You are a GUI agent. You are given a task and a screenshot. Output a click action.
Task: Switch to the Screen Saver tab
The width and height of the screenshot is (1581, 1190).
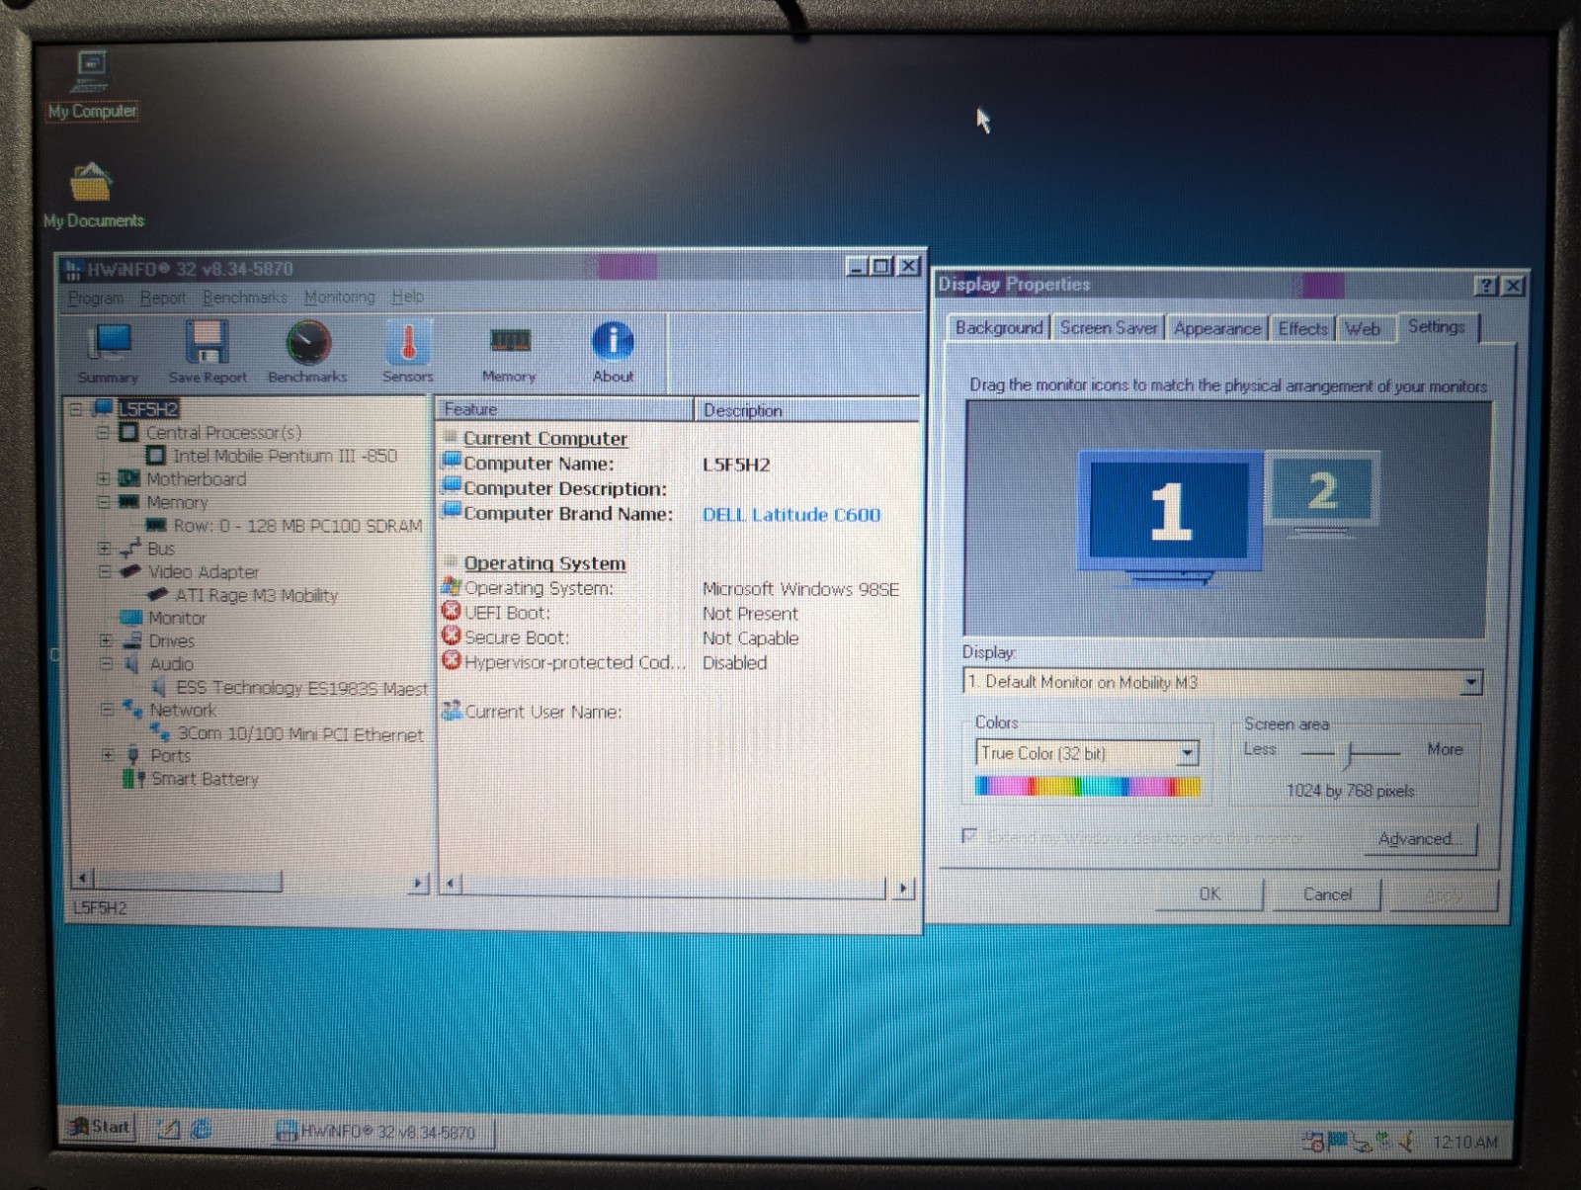pyautogui.click(x=1109, y=328)
